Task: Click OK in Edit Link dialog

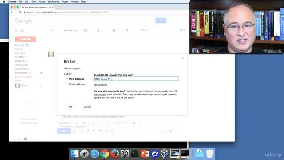Action: click(71, 107)
